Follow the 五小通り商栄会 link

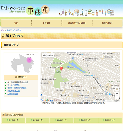click(x=14, y=85)
